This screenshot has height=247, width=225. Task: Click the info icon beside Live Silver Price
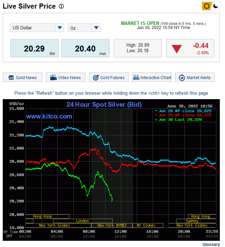click(x=61, y=6)
